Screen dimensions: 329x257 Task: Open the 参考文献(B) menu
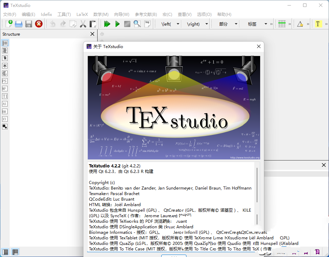[x=146, y=14]
